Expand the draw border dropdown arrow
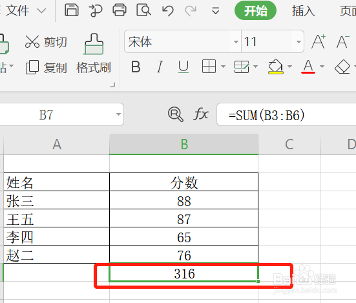 (x=256, y=67)
